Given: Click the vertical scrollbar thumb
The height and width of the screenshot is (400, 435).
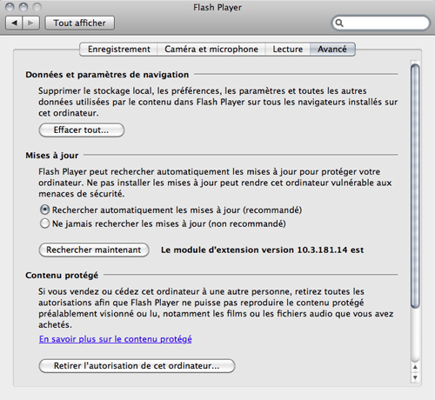Looking at the screenshot, I should (415, 185).
